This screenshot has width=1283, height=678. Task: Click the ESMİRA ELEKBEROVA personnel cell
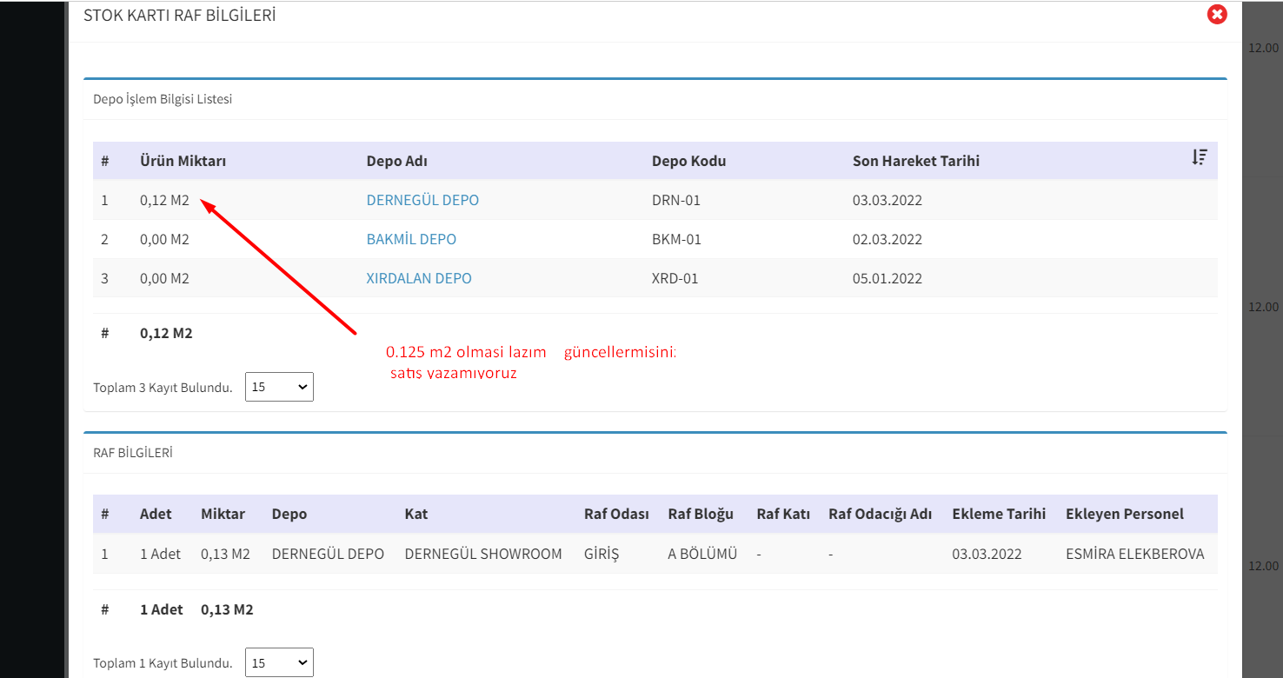[1134, 554]
